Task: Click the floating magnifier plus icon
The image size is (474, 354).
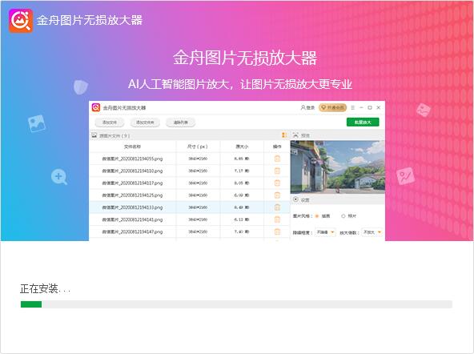Action: point(59,177)
